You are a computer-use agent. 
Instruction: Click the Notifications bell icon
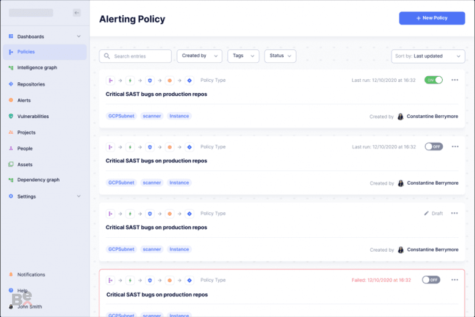pyautogui.click(x=11, y=274)
